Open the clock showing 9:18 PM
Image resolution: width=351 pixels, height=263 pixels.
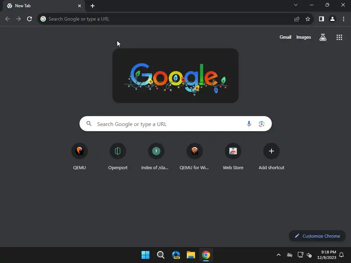click(x=327, y=255)
